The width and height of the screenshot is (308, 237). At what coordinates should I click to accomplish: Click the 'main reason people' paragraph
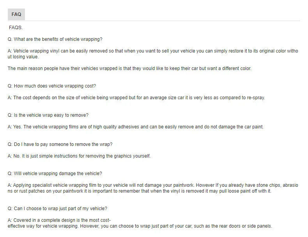[x=129, y=68]
